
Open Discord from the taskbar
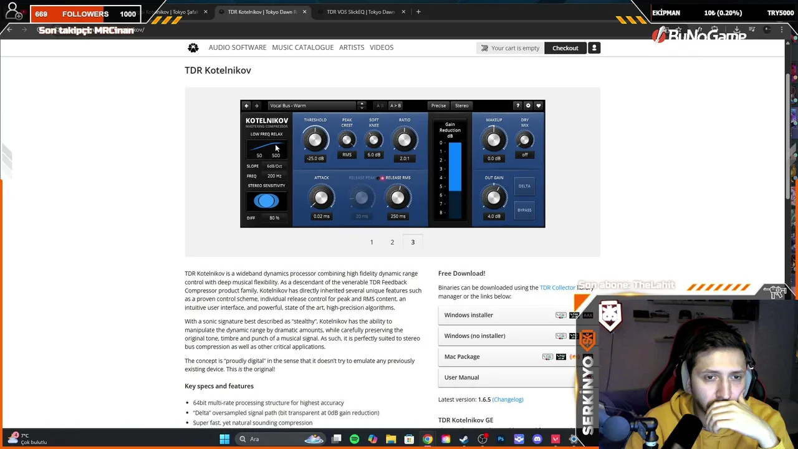point(537,439)
